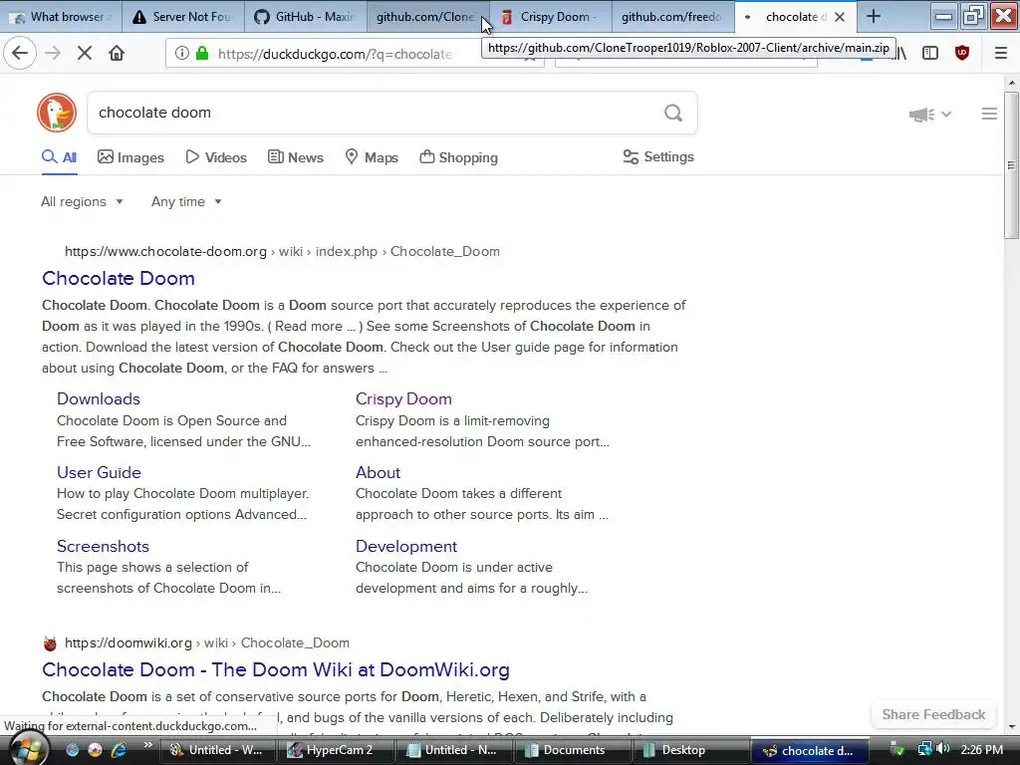Open the Development sublink
Image resolution: width=1020 pixels, height=765 pixels.
click(406, 546)
